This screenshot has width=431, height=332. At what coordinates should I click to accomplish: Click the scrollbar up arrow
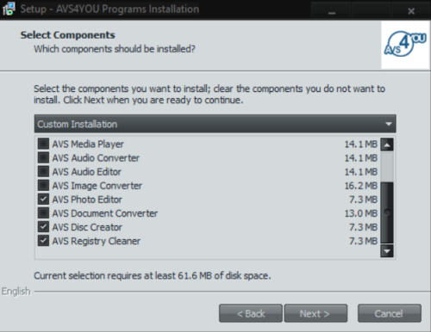click(x=387, y=144)
